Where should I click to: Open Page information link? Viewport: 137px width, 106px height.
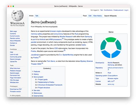(x=16, y=78)
